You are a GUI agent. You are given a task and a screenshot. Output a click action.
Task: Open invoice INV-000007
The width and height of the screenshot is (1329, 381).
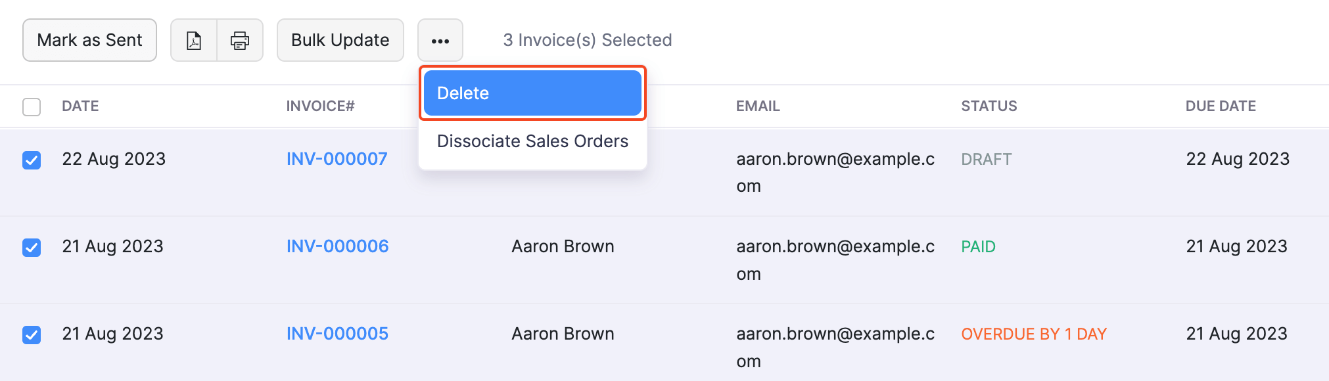click(x=337, y=158)
